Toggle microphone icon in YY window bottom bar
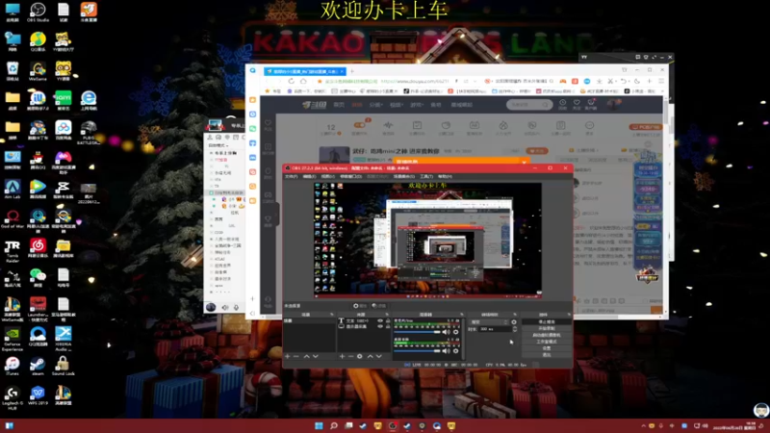This screenshot has height=433, width=770. coord(236,308)
